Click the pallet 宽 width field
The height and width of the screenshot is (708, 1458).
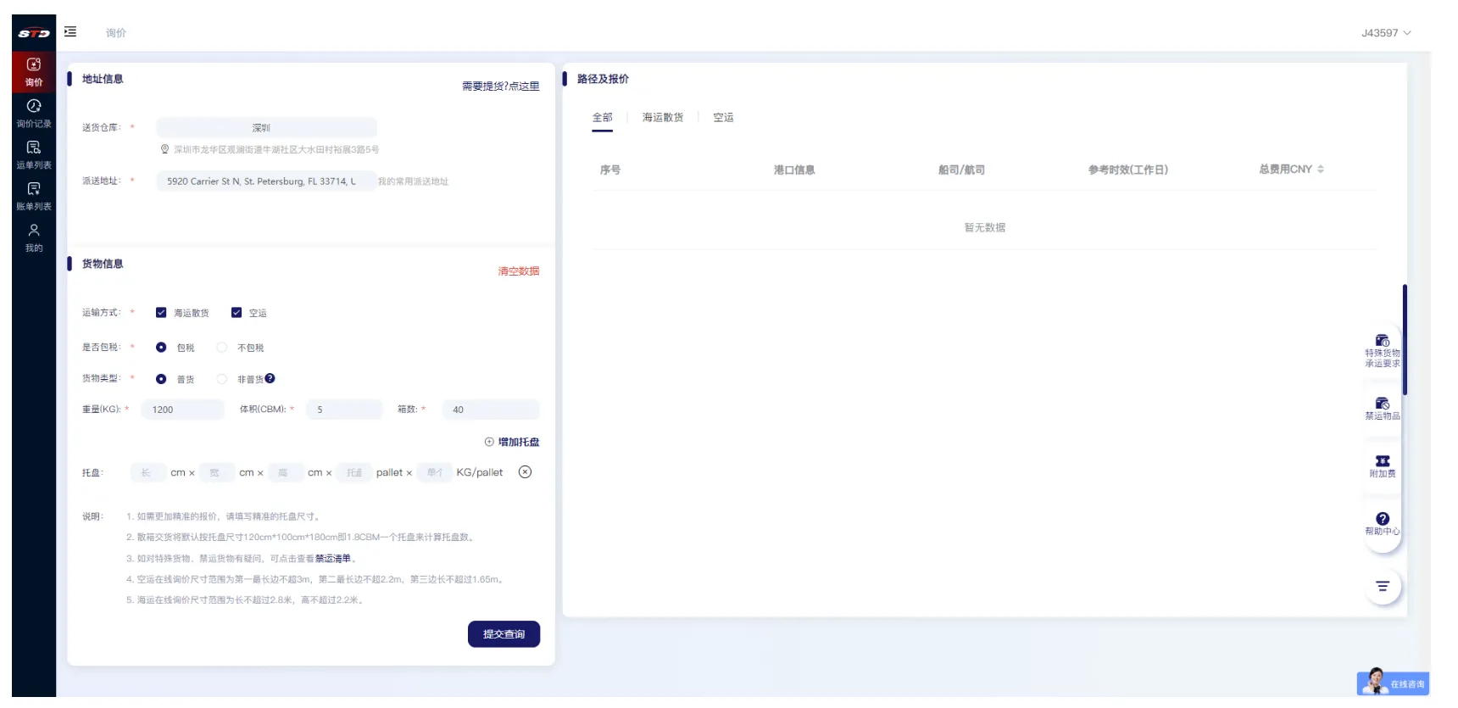(x=217, y=472)
